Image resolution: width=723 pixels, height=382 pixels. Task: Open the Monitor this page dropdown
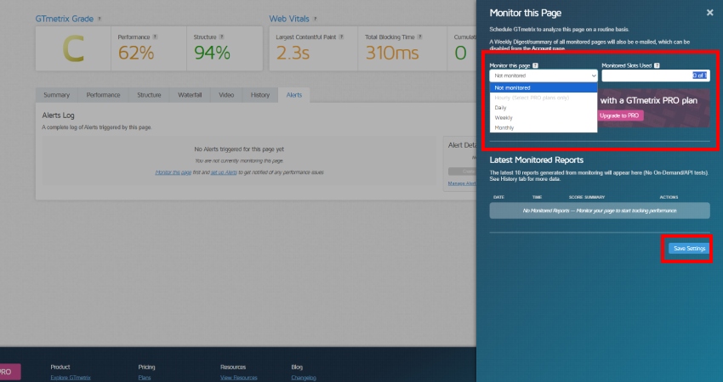[x=544, y=76]
